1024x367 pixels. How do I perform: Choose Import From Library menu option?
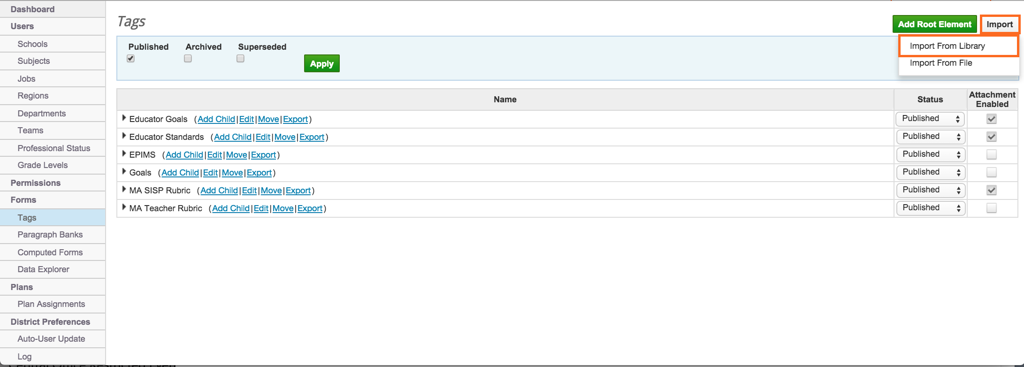[x=947, y=46]
